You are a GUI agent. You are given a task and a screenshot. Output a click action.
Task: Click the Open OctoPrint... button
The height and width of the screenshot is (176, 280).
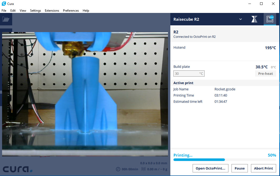210,168
